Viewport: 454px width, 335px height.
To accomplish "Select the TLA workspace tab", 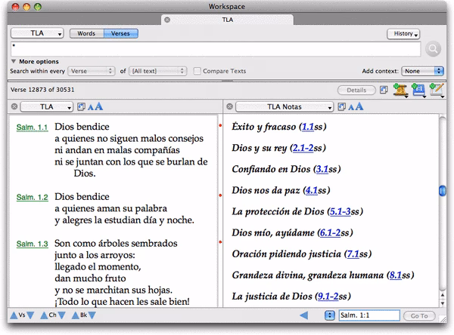I will 227,20.
